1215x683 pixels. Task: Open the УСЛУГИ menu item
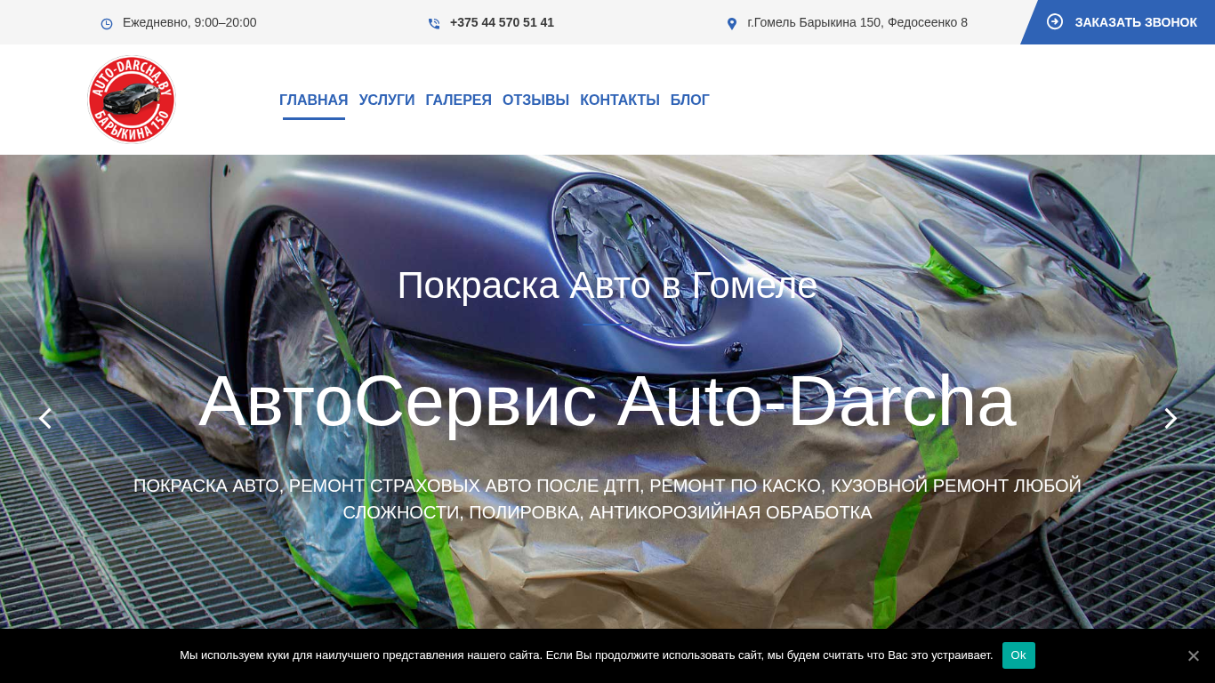coord(387,100)
